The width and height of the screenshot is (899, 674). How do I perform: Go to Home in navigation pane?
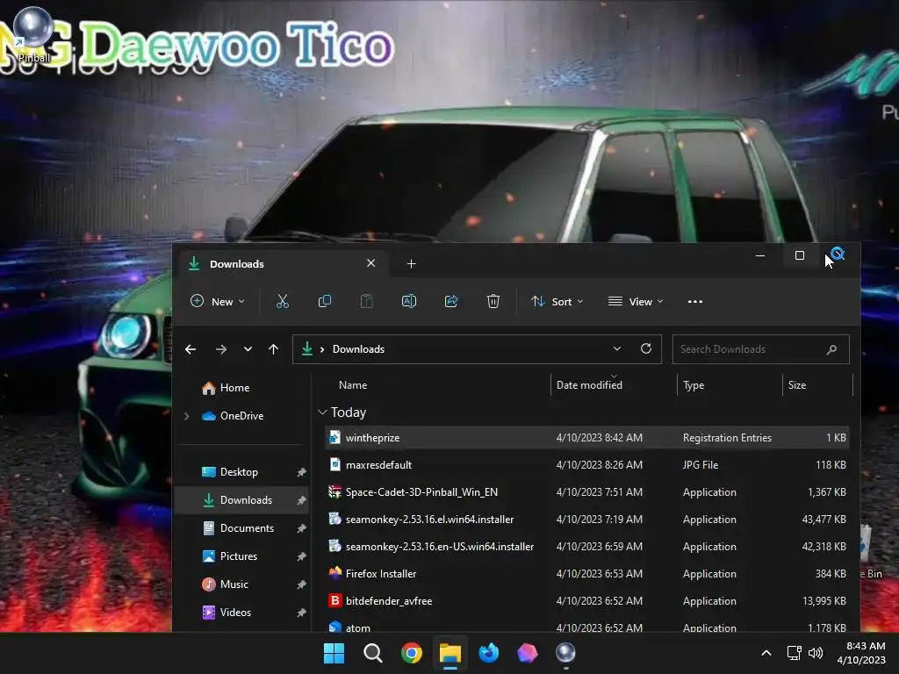click(234, 388)
